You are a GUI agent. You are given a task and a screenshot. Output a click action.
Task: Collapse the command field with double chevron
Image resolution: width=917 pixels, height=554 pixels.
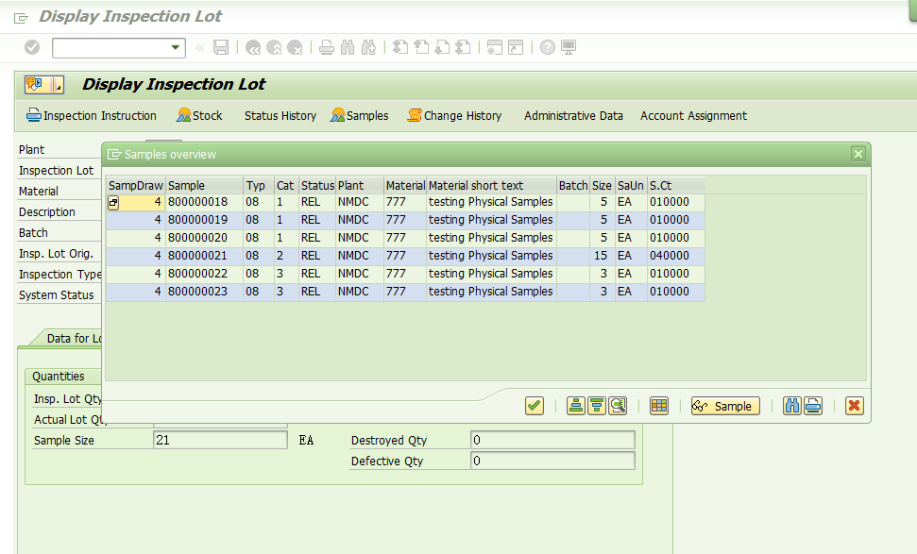click(x=200, y=47)
